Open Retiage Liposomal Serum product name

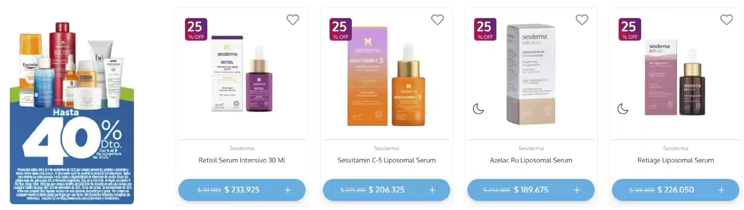pyautogui.click(x=675, y=160)
